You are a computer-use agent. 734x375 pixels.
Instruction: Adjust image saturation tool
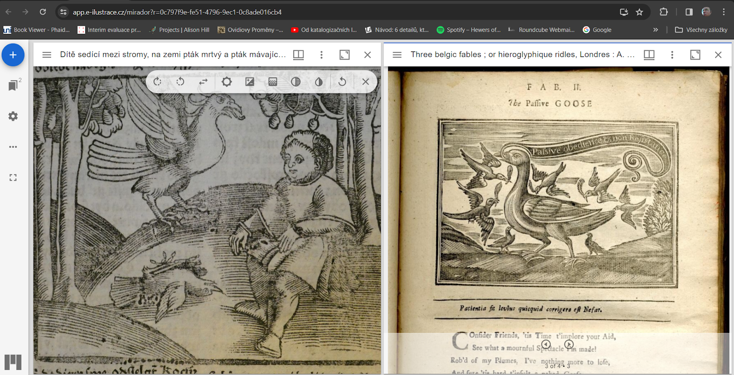click(273, 82)
